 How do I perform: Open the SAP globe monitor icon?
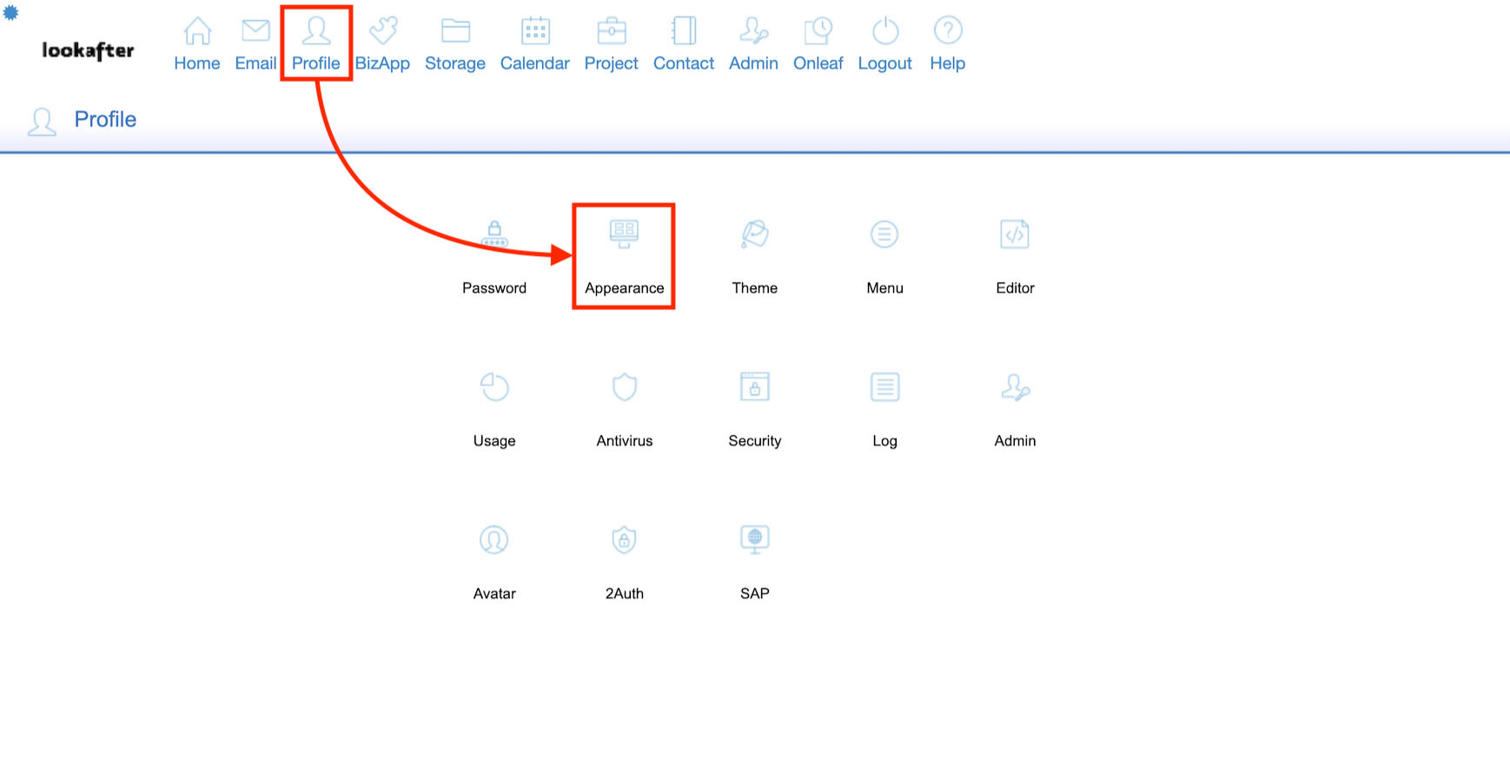tap(754, 540)
